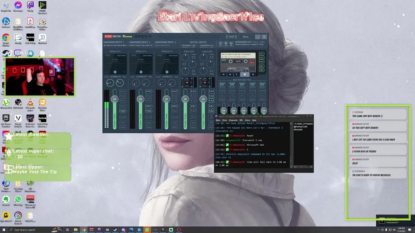Open Recycle Bin desktop icon
Viewport: 415px width, 233px height.
[6, 6]
